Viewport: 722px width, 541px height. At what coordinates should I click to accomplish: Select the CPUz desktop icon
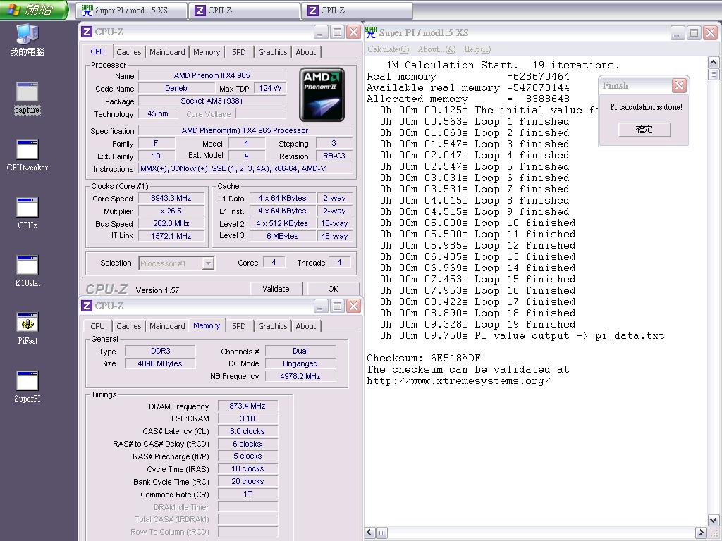point(27,213)
